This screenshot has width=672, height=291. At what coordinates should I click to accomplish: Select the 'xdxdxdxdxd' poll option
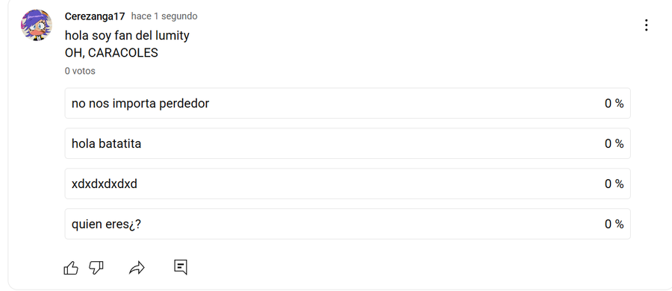347,184
